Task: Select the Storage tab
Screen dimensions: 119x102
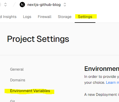Action: pyautogui.click(x=65, y=17)
